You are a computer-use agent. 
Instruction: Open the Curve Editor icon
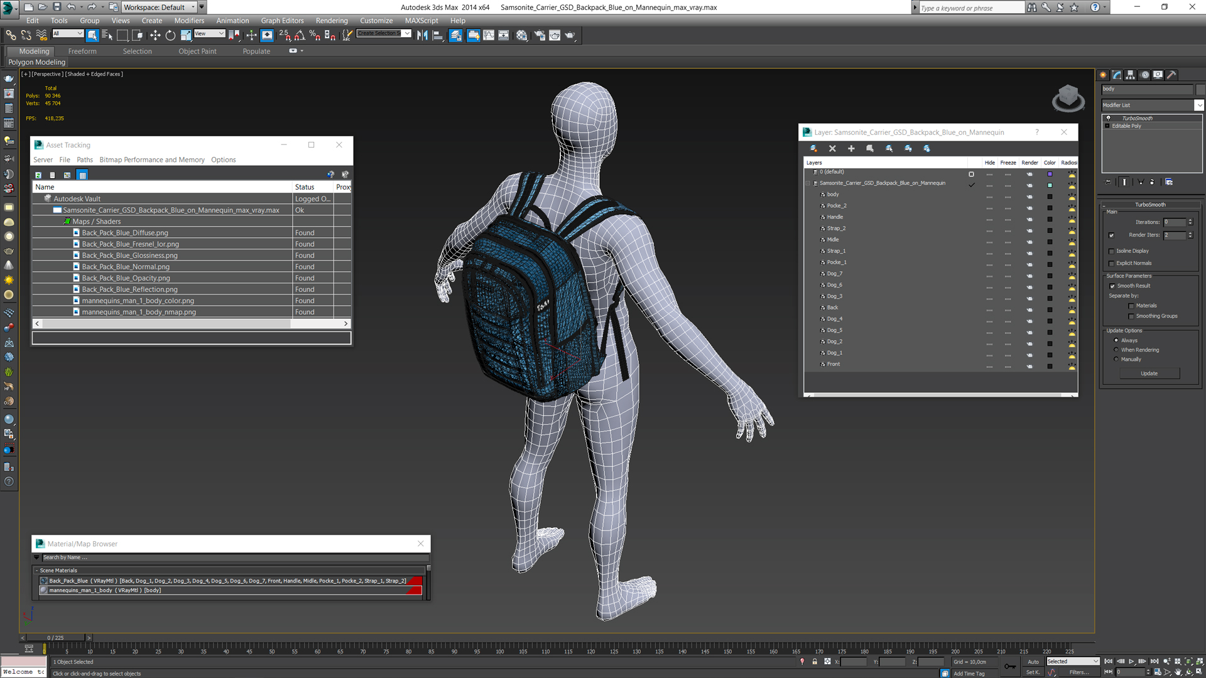pos(489,35)
